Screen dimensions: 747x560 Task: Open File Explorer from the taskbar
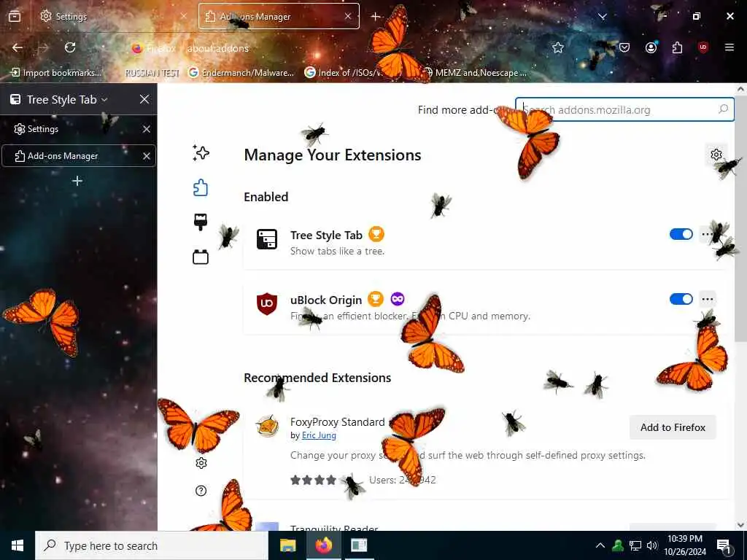tap(287, 545)
